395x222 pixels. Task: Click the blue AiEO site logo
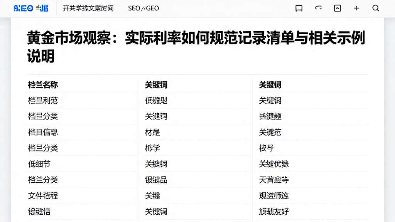point(31,8)
